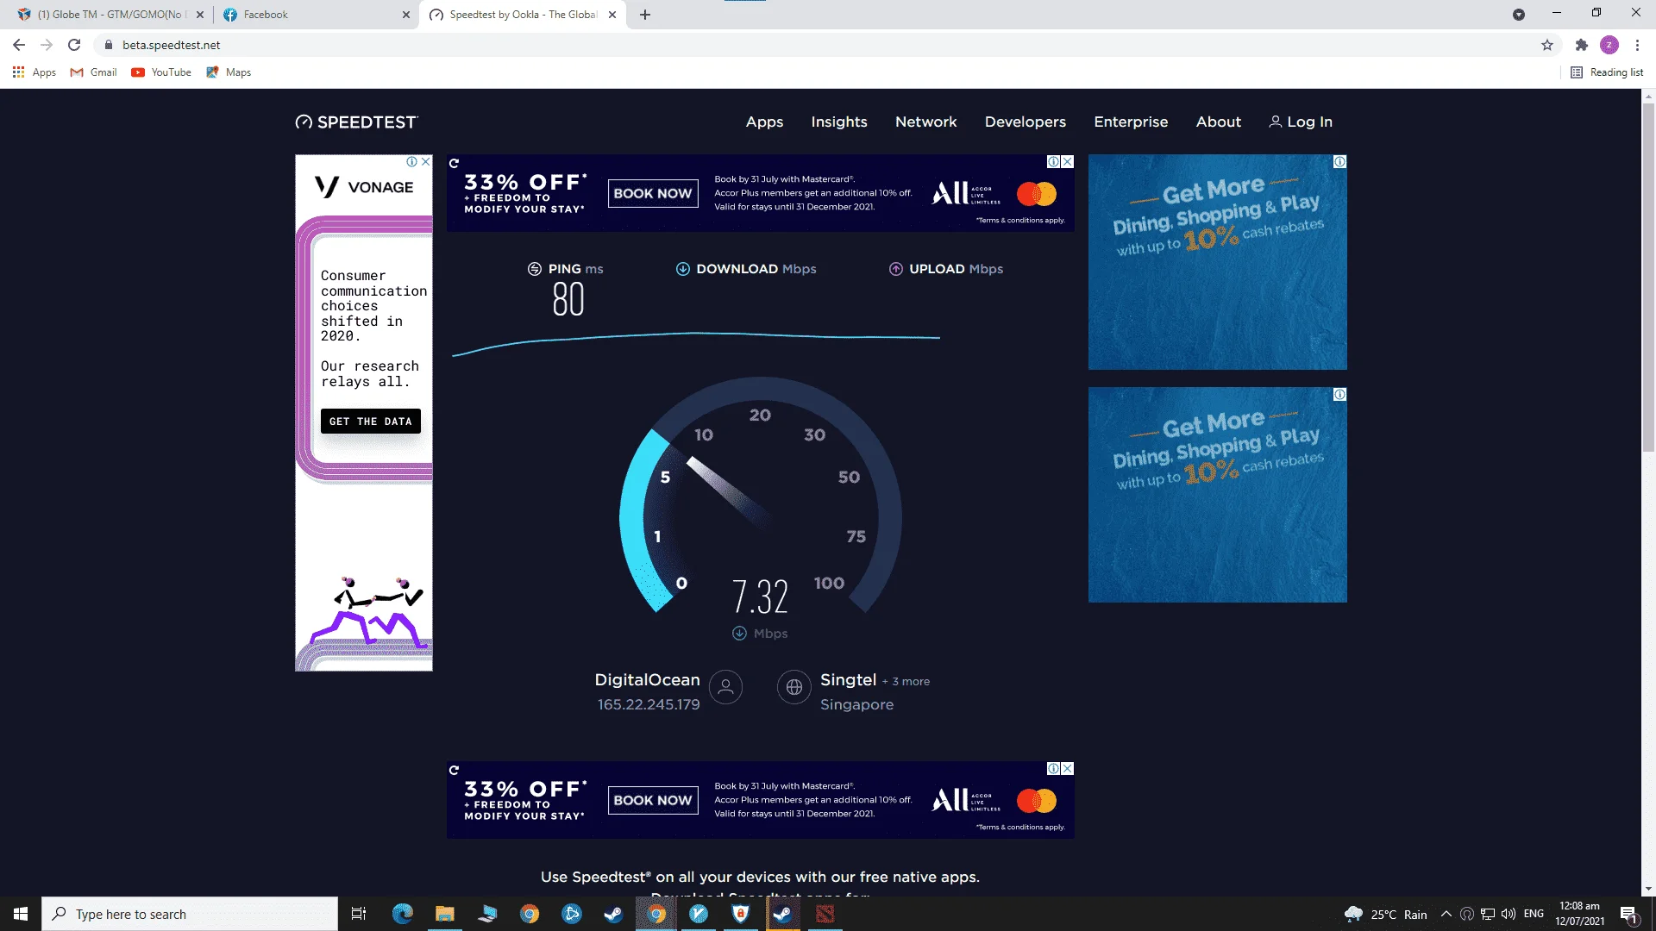Open the taskbar clock showing 12:08 am
The width and height of the screenshot is (1656, 931).
[1580, 914]
